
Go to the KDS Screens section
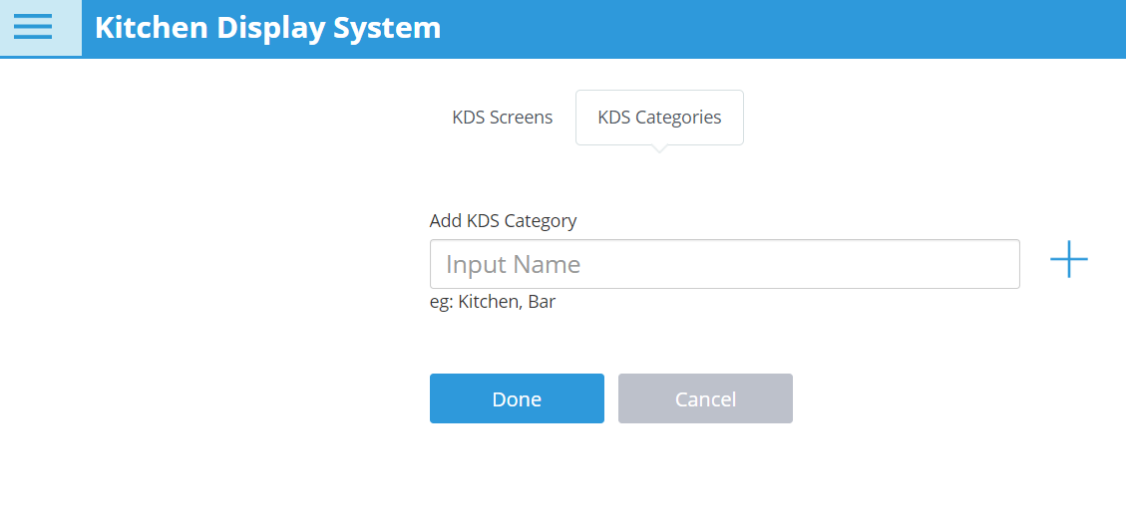click(502, 117)
